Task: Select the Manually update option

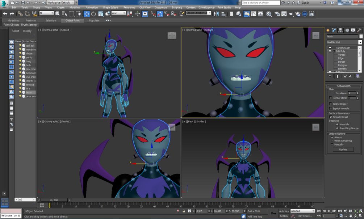Action: coord(332,144)
